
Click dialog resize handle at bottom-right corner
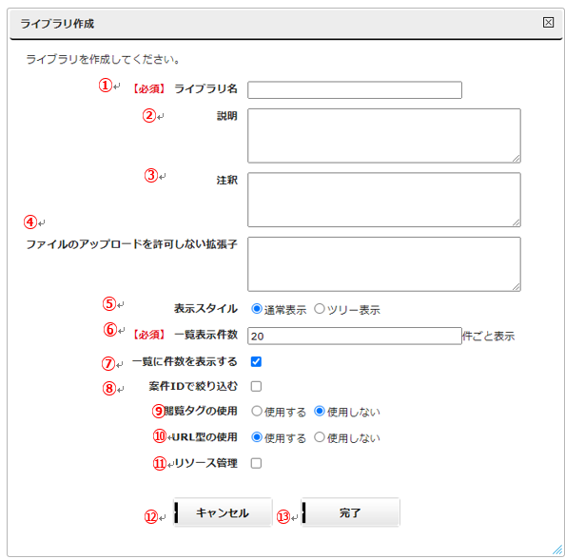coord(557,550)
